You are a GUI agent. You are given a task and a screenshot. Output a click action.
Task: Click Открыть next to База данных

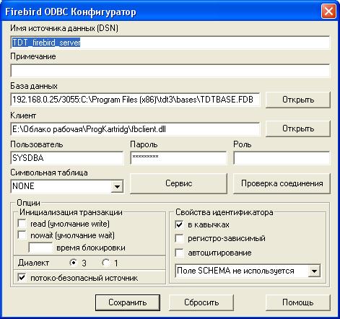[x=298, y=100]
